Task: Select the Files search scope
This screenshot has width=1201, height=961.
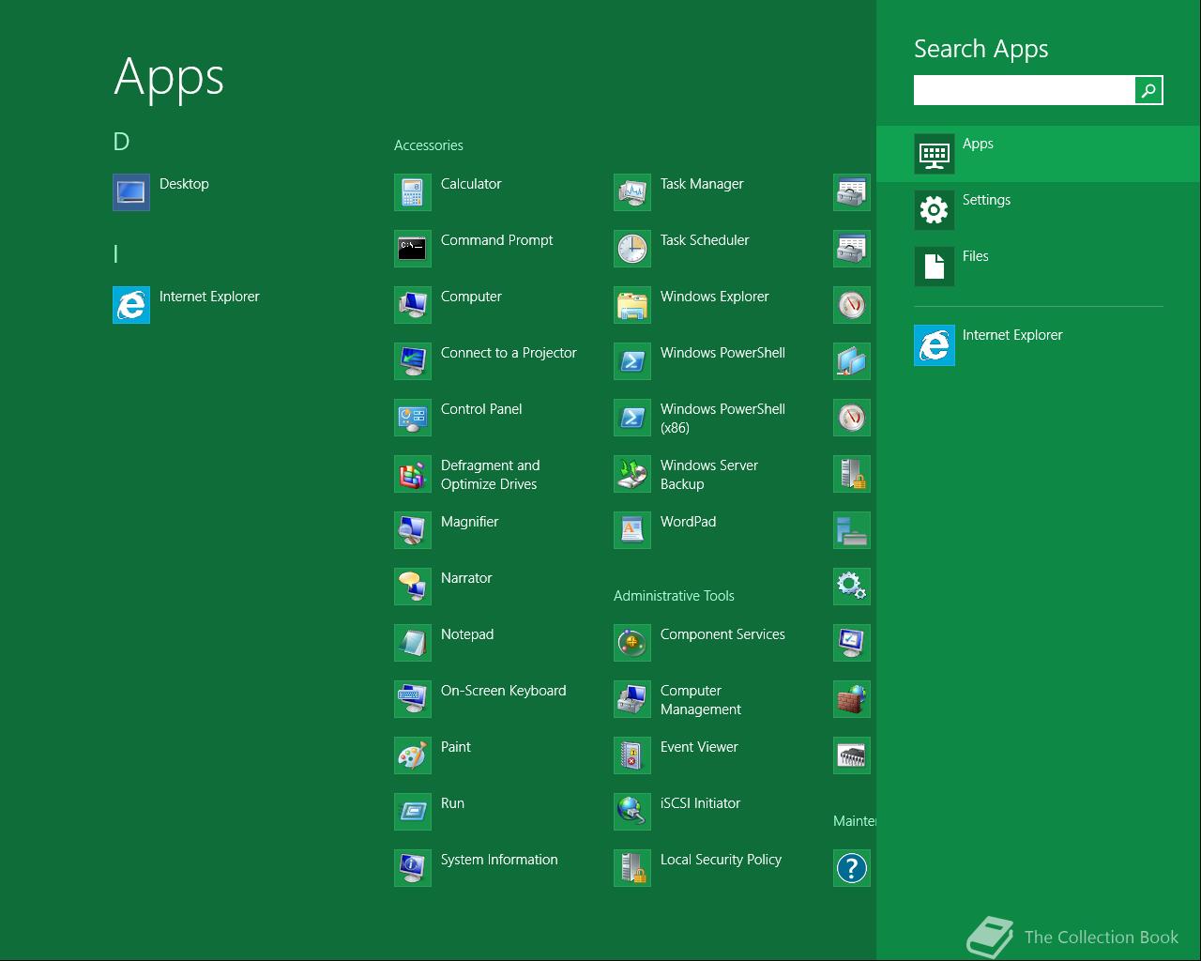Action: (x=1039, y=266)
